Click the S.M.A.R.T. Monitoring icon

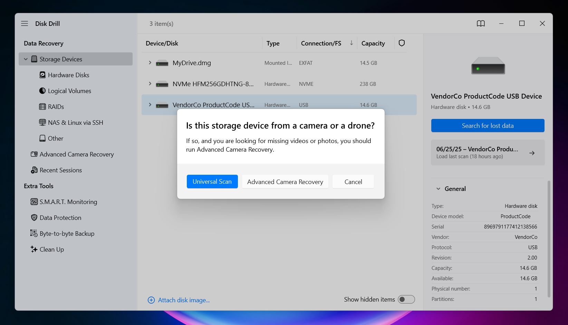point(34,202)
